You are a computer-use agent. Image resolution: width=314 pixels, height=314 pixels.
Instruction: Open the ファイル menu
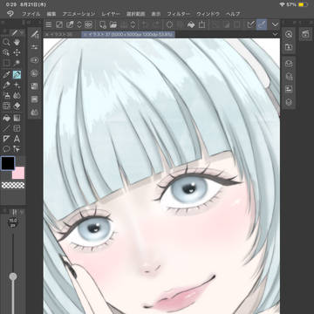(31, 14)
